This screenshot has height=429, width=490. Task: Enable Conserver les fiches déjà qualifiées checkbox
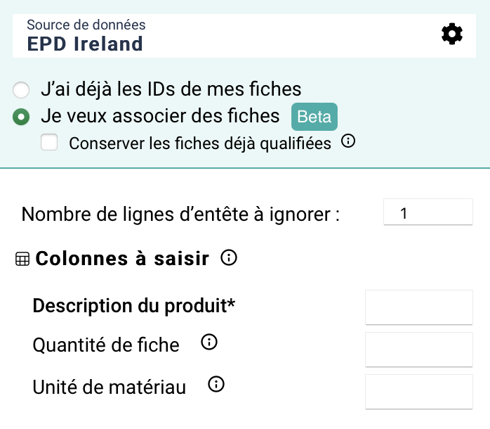49,143
